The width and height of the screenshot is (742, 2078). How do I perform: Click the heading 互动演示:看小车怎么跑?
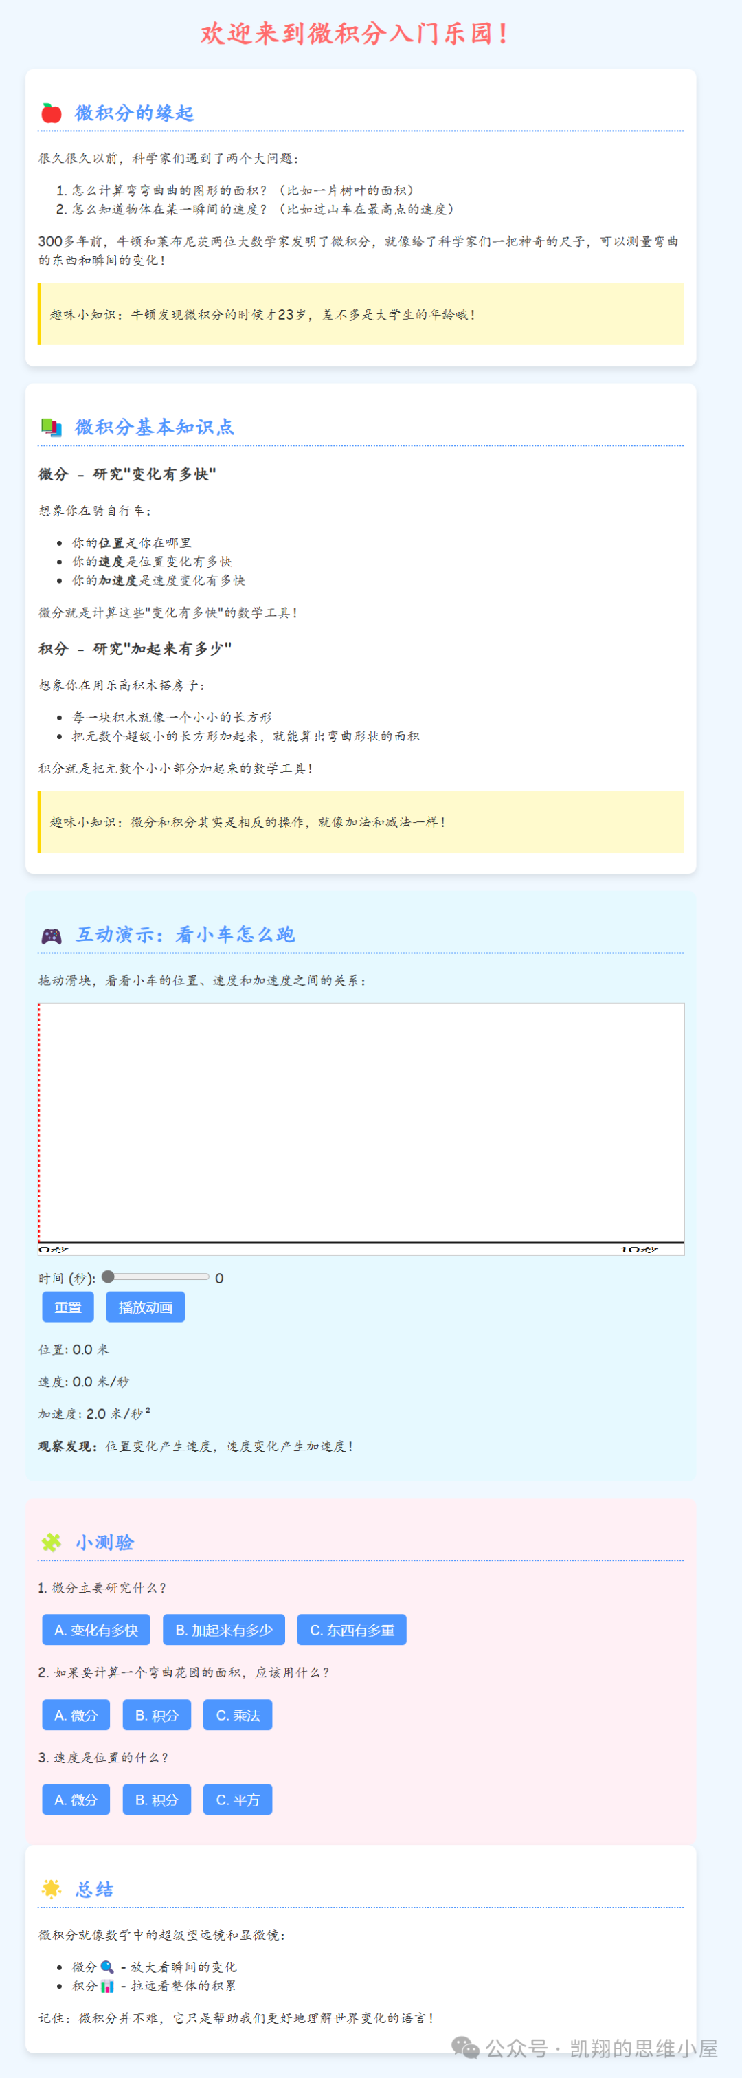185,935
